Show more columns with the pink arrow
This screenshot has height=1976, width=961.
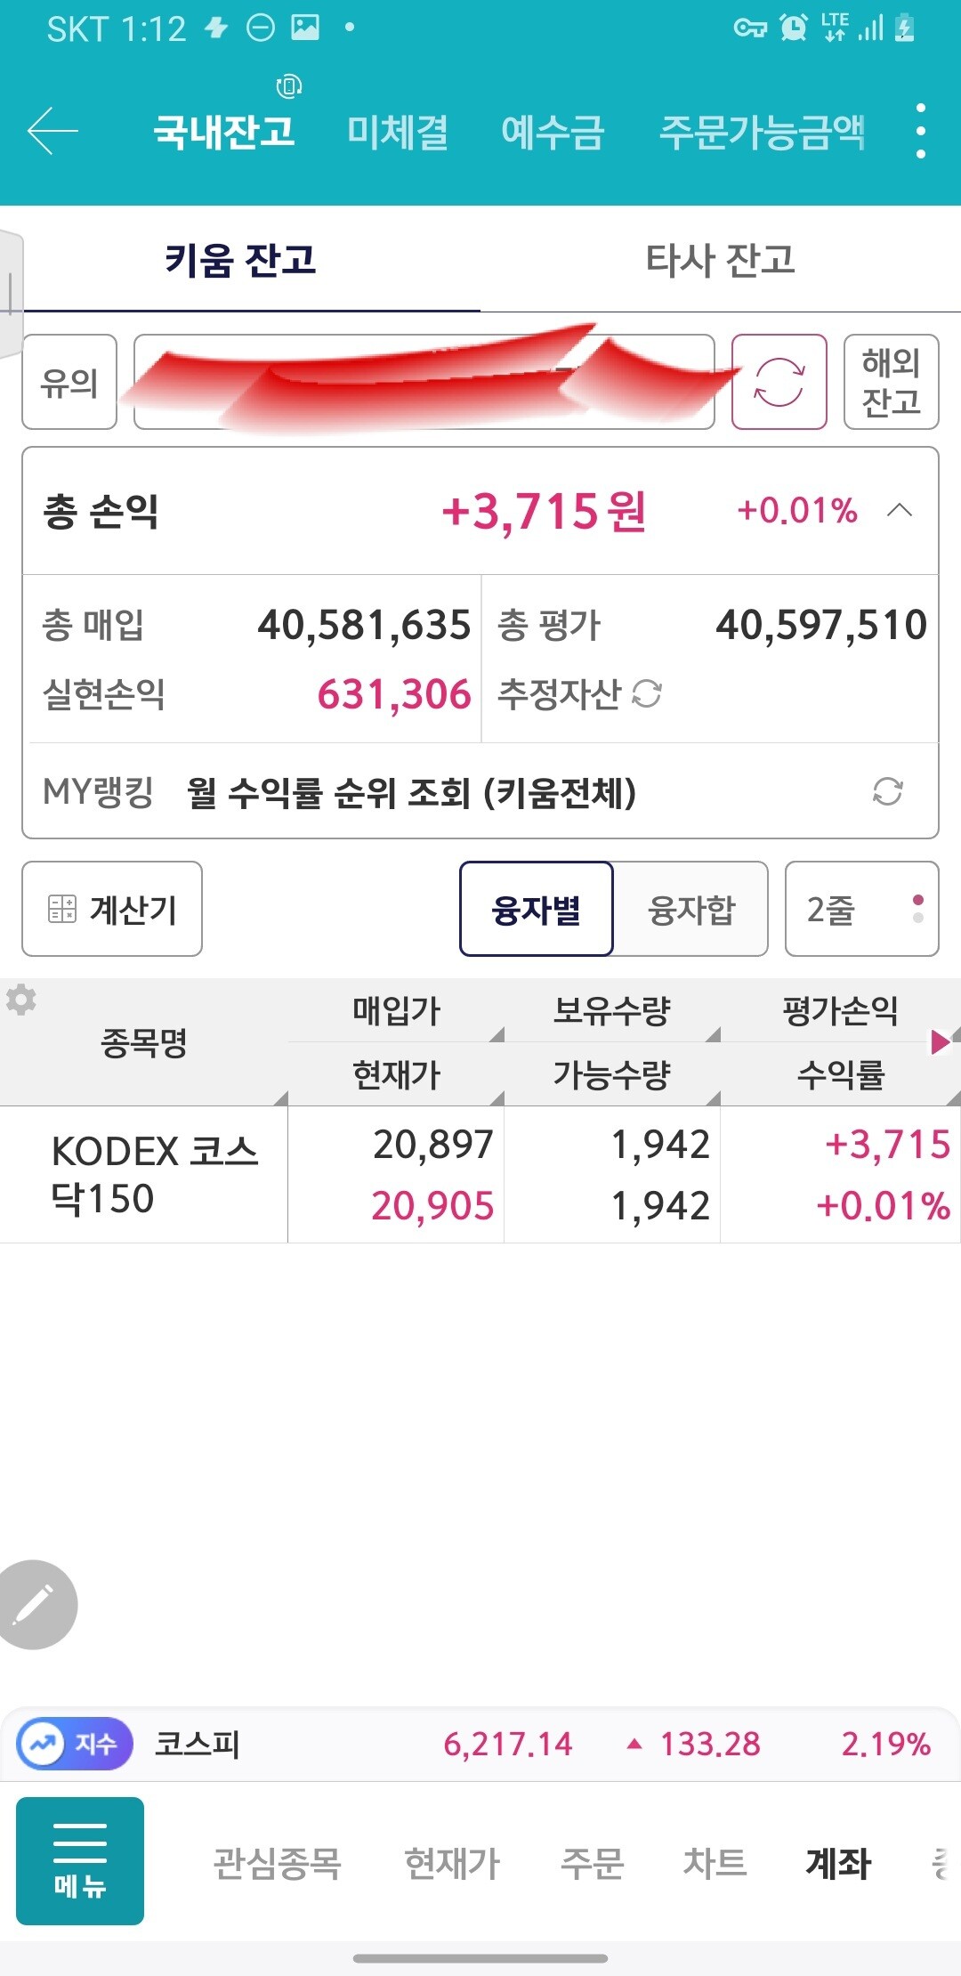(939, 1041)
